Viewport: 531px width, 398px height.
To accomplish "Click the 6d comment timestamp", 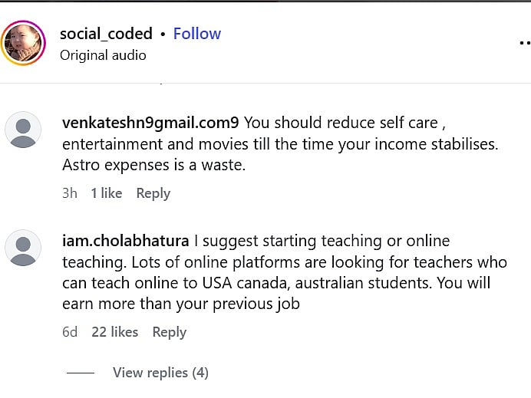I will point(70,332).
